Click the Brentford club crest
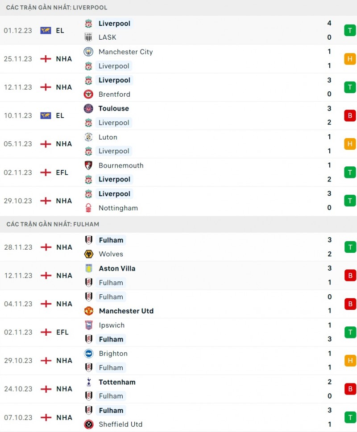The image size is (357, 432). [x=88, y=94]
